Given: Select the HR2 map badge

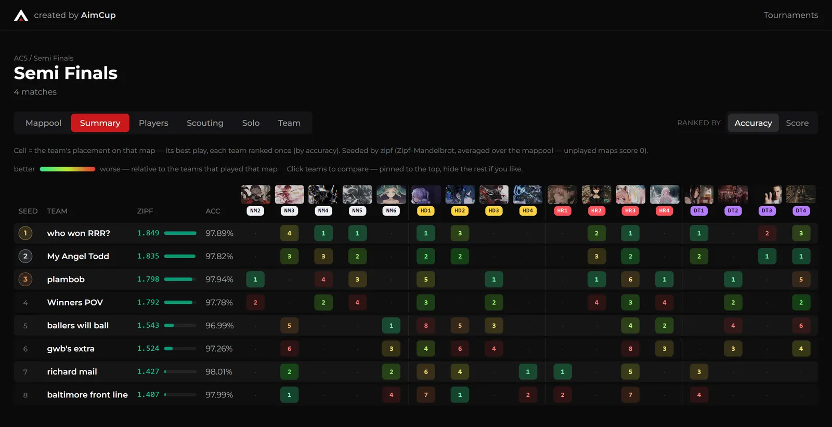Looking at the screenshot, I should tap(596, 211).
